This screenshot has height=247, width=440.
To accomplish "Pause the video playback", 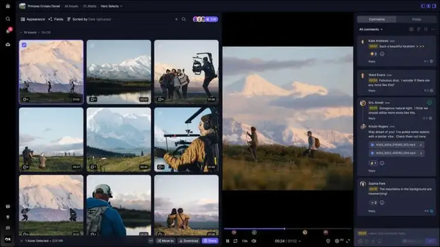I will 228,241.
